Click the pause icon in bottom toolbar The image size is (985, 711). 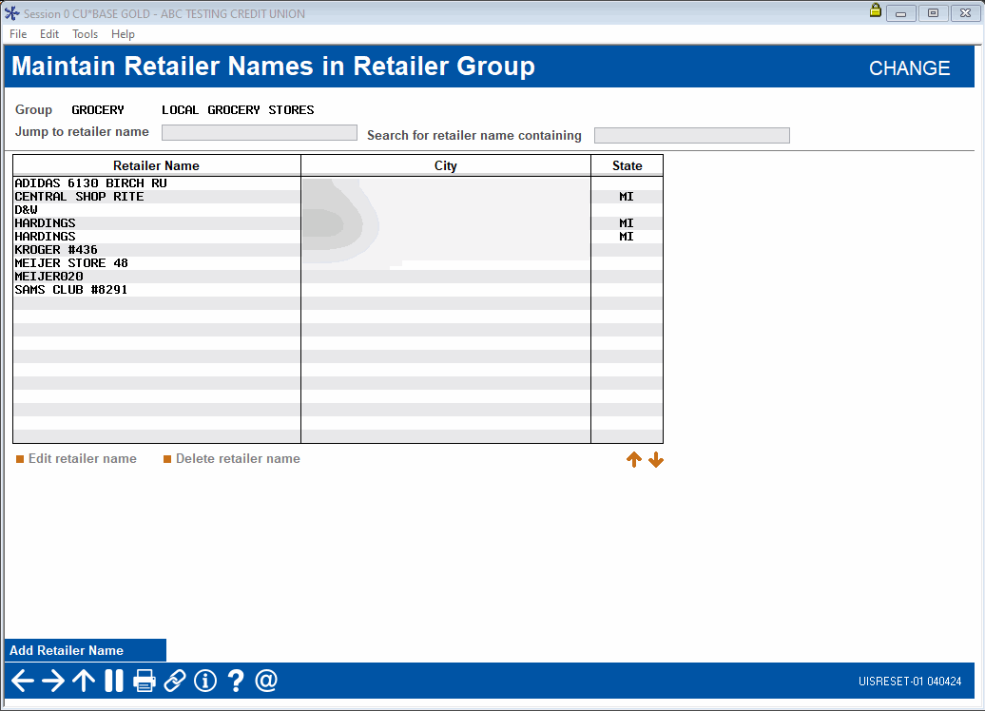click(114, 681)
